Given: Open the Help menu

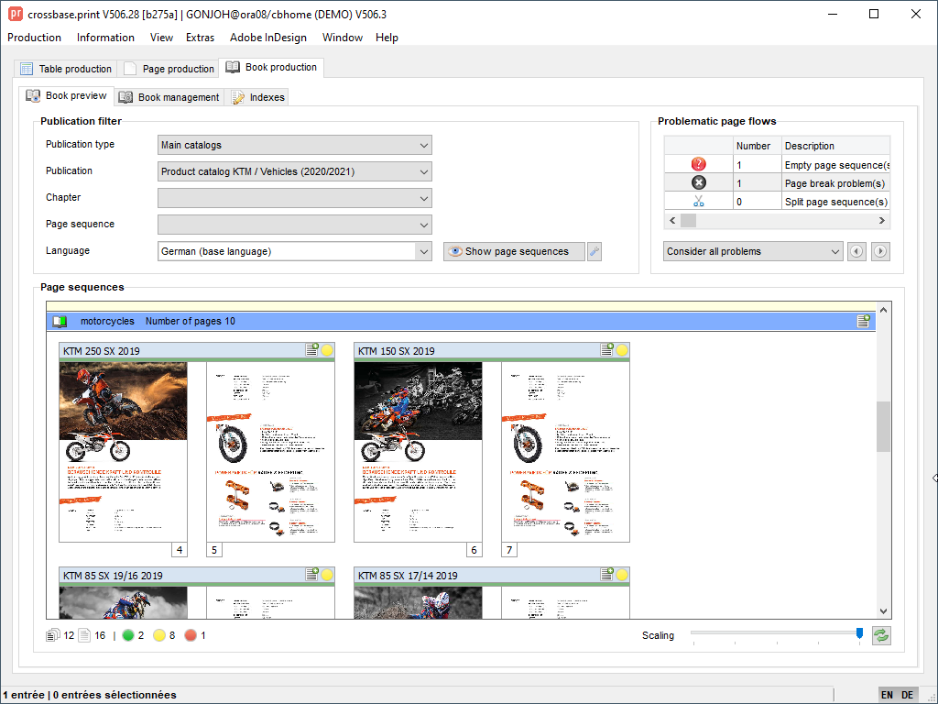Looking at the screenshot, I should 387,37.
